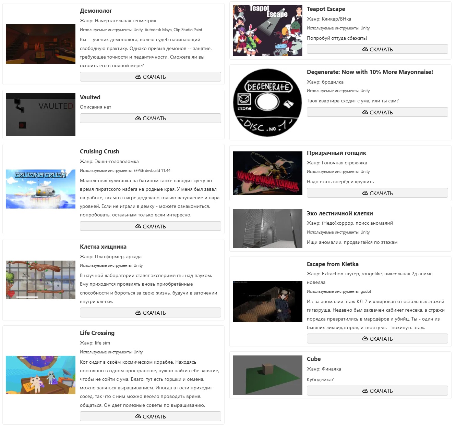Click download icon for Teapot Escape
This screenshot has width=456, height=426.
365,49
